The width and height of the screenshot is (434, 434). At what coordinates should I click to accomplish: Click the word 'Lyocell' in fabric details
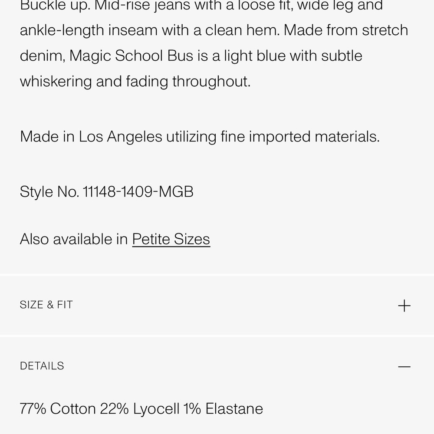[x=156, y=409]
